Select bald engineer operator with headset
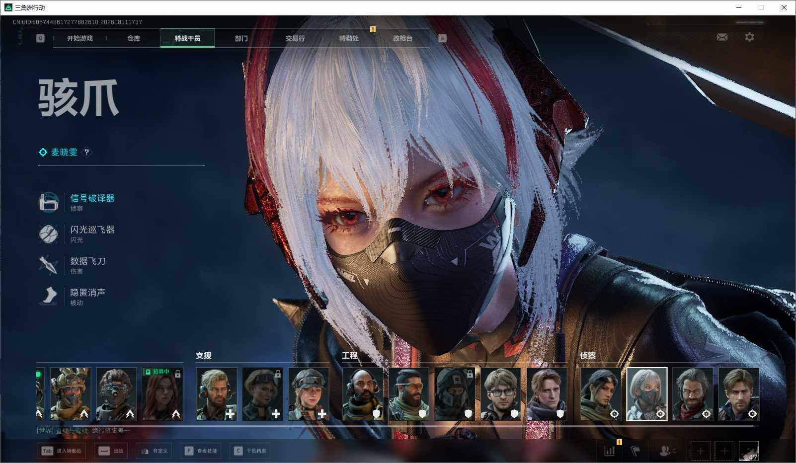Image resolution: width=796 pixels, height=463 pixels. 363,394
